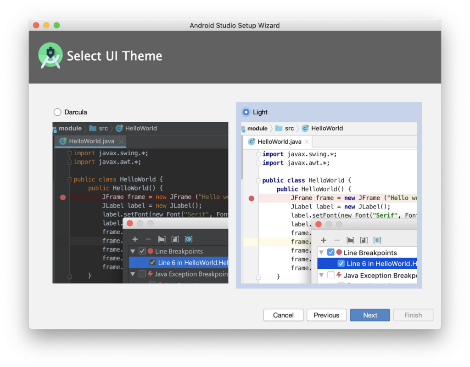The height and width of the screenshot is (367, 470).
Task: Click the Previous button
Action: point(326,315)
